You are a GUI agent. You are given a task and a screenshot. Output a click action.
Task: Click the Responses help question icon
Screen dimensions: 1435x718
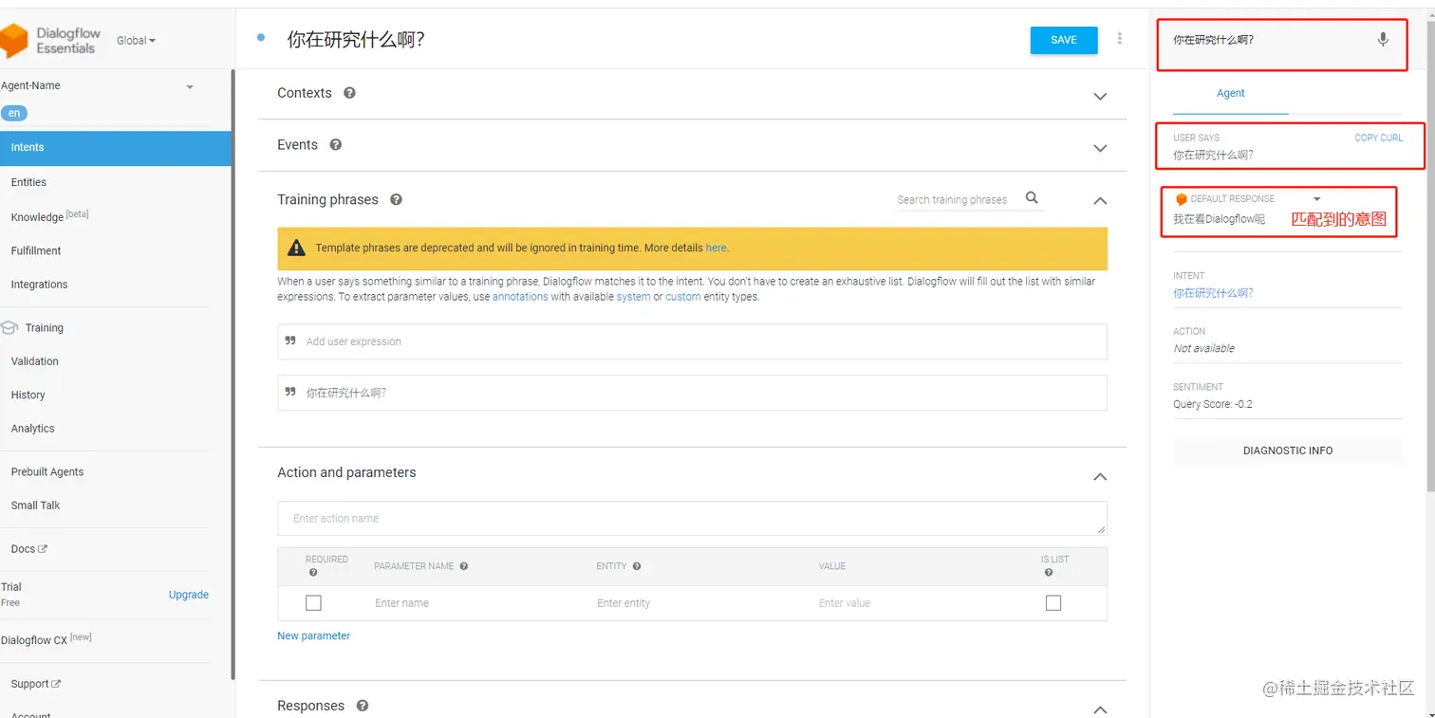(362, 706)
